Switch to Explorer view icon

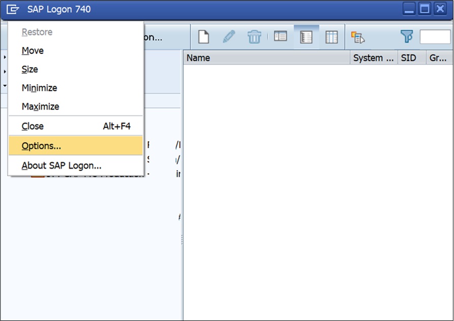point(280,37)
